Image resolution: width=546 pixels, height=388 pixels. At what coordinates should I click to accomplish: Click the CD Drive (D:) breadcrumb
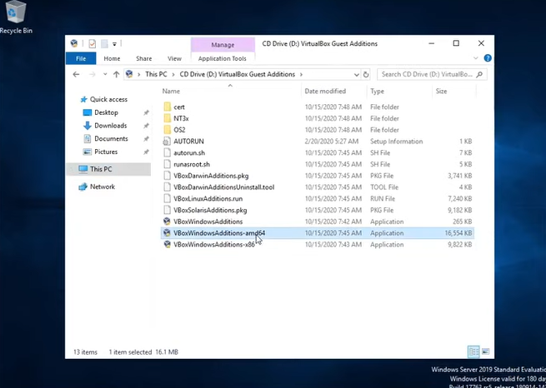(x=237, y=74)
